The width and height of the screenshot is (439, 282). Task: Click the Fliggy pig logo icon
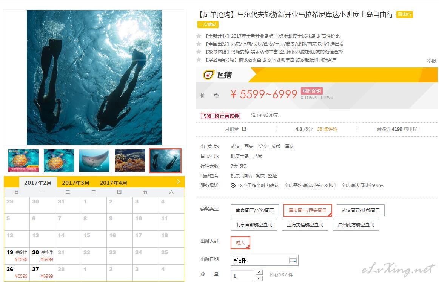208,75
